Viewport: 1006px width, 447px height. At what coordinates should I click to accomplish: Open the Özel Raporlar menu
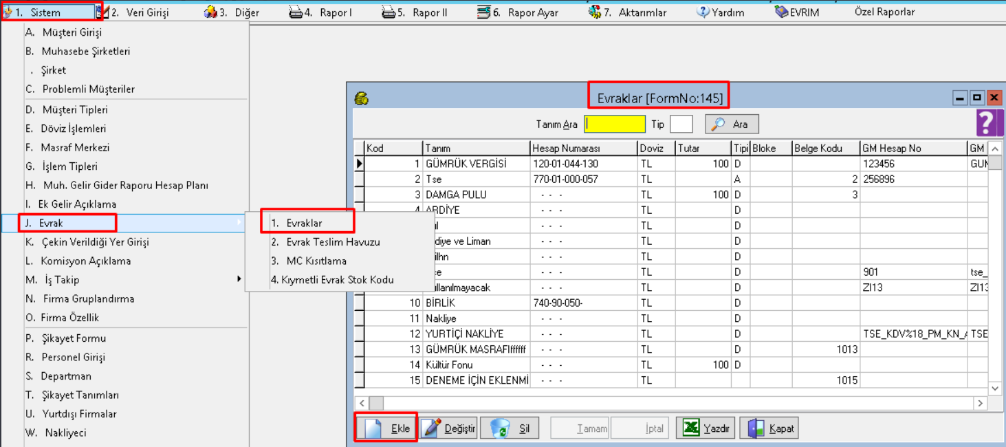click(x=885, y=12)
